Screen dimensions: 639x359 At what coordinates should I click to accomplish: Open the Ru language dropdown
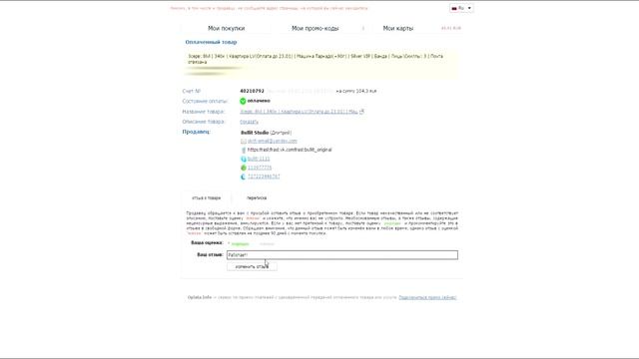coord(461,8)
